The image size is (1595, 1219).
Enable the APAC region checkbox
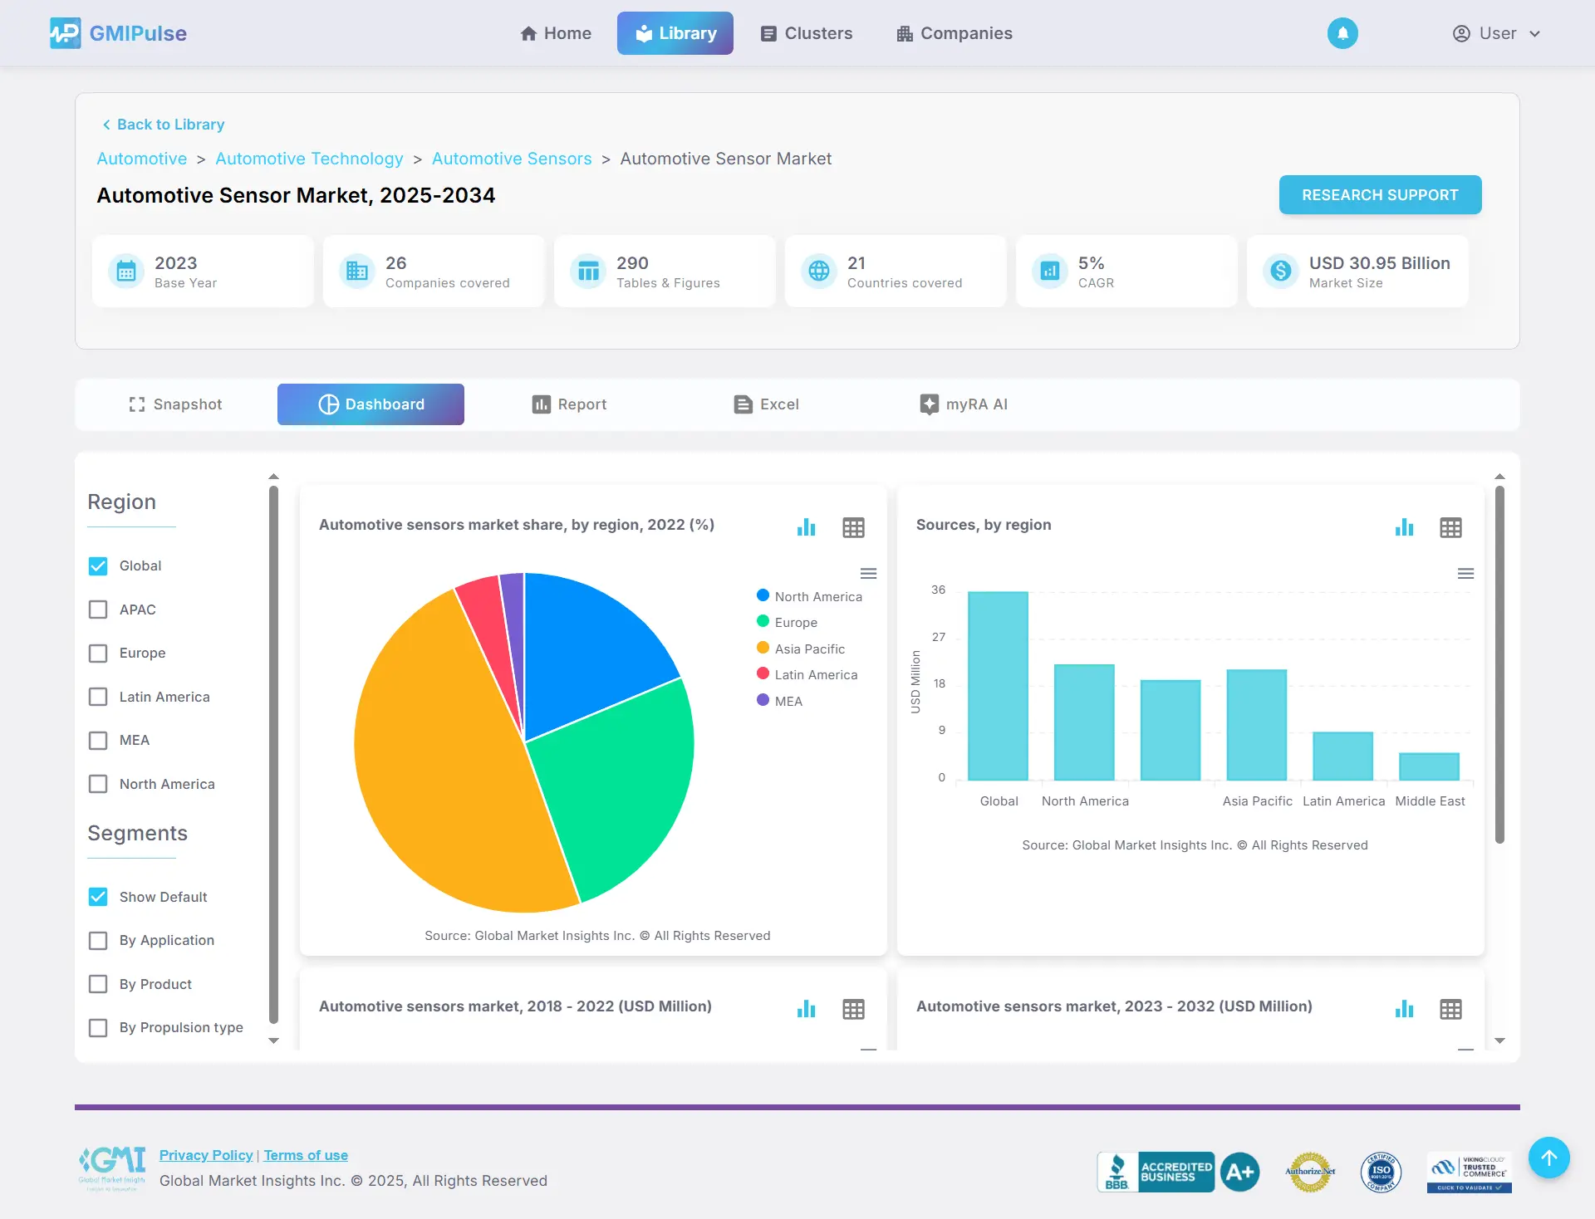tap(98, 609)
